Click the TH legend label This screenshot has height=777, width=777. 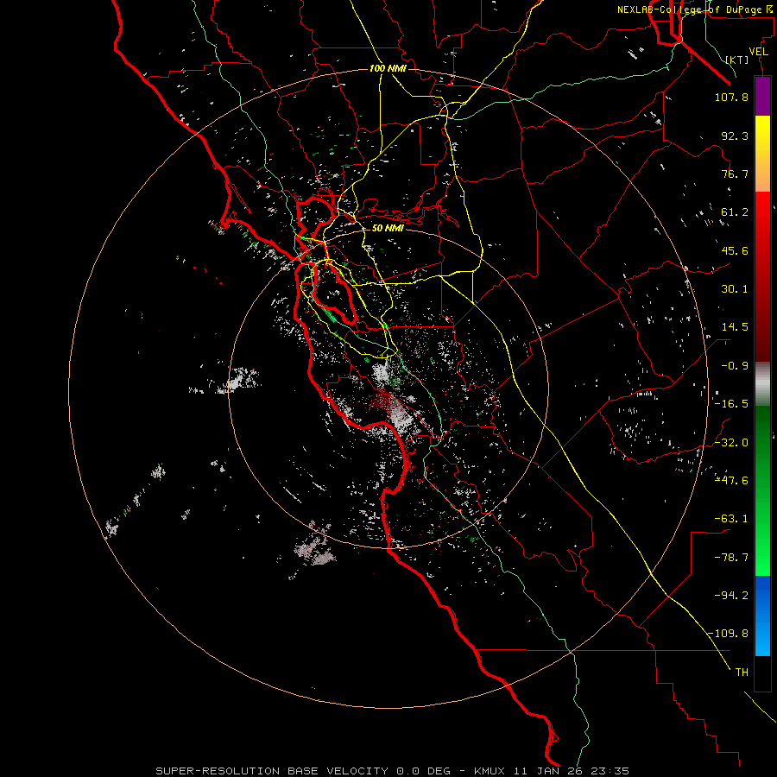(742, 673)
